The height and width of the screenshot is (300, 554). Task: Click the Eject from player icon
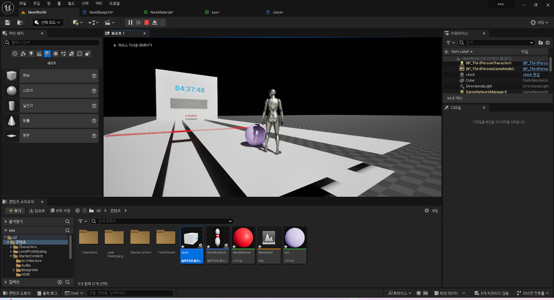[155, 22]
